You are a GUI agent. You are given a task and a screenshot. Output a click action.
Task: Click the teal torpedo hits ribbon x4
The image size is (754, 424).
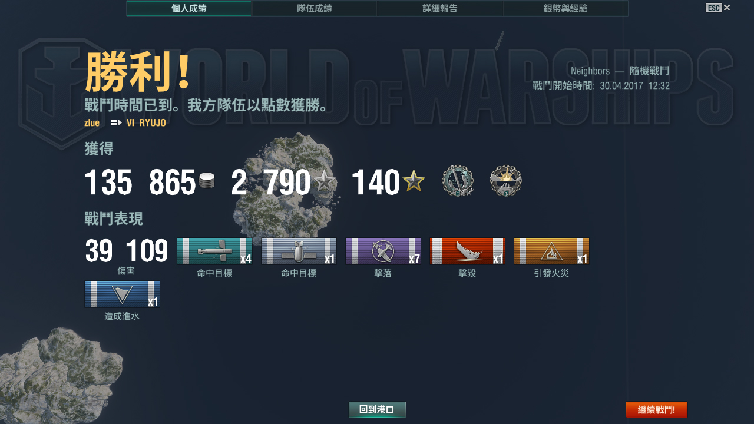pyautogui.click(x=214, y=251)
